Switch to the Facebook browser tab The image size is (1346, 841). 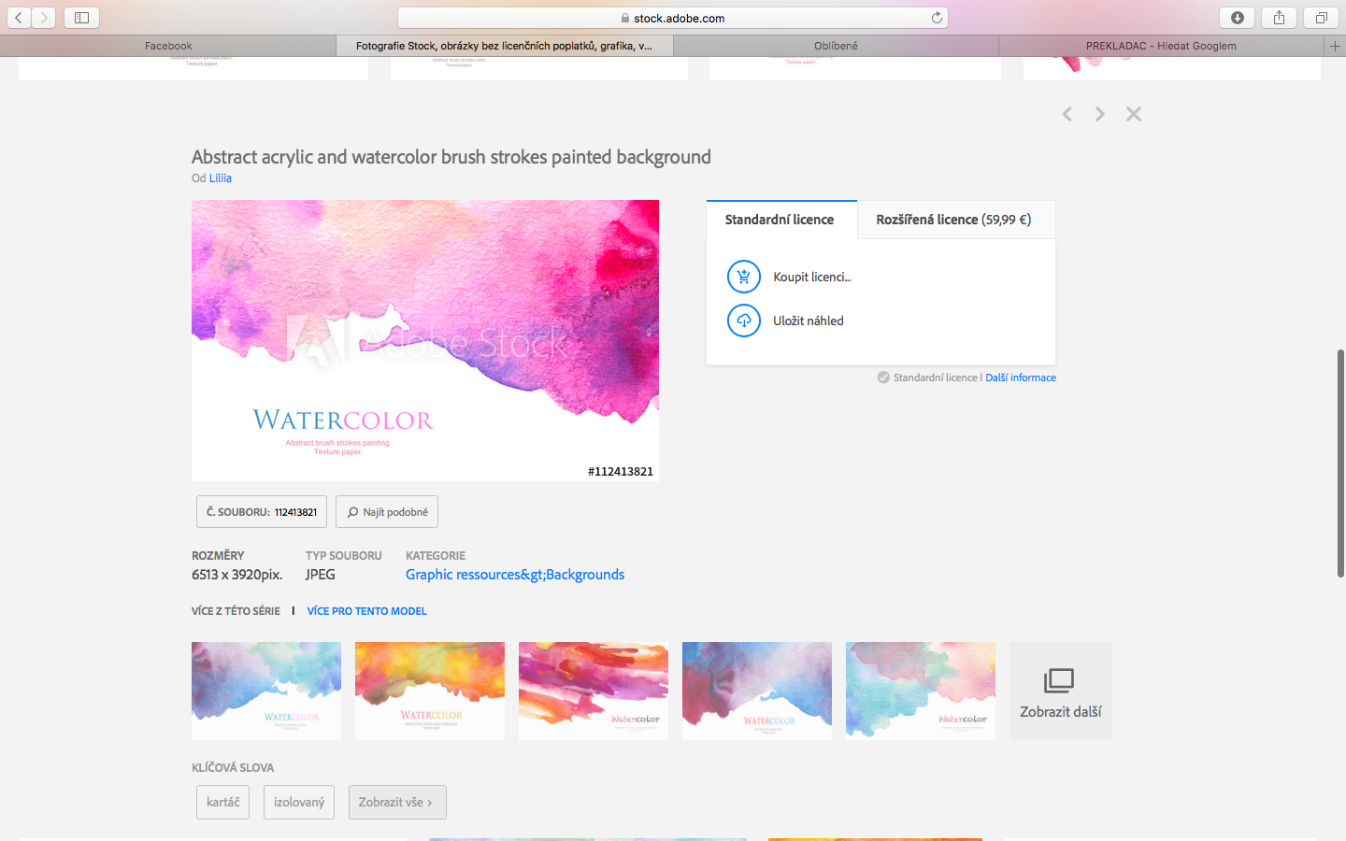[168, 46]
